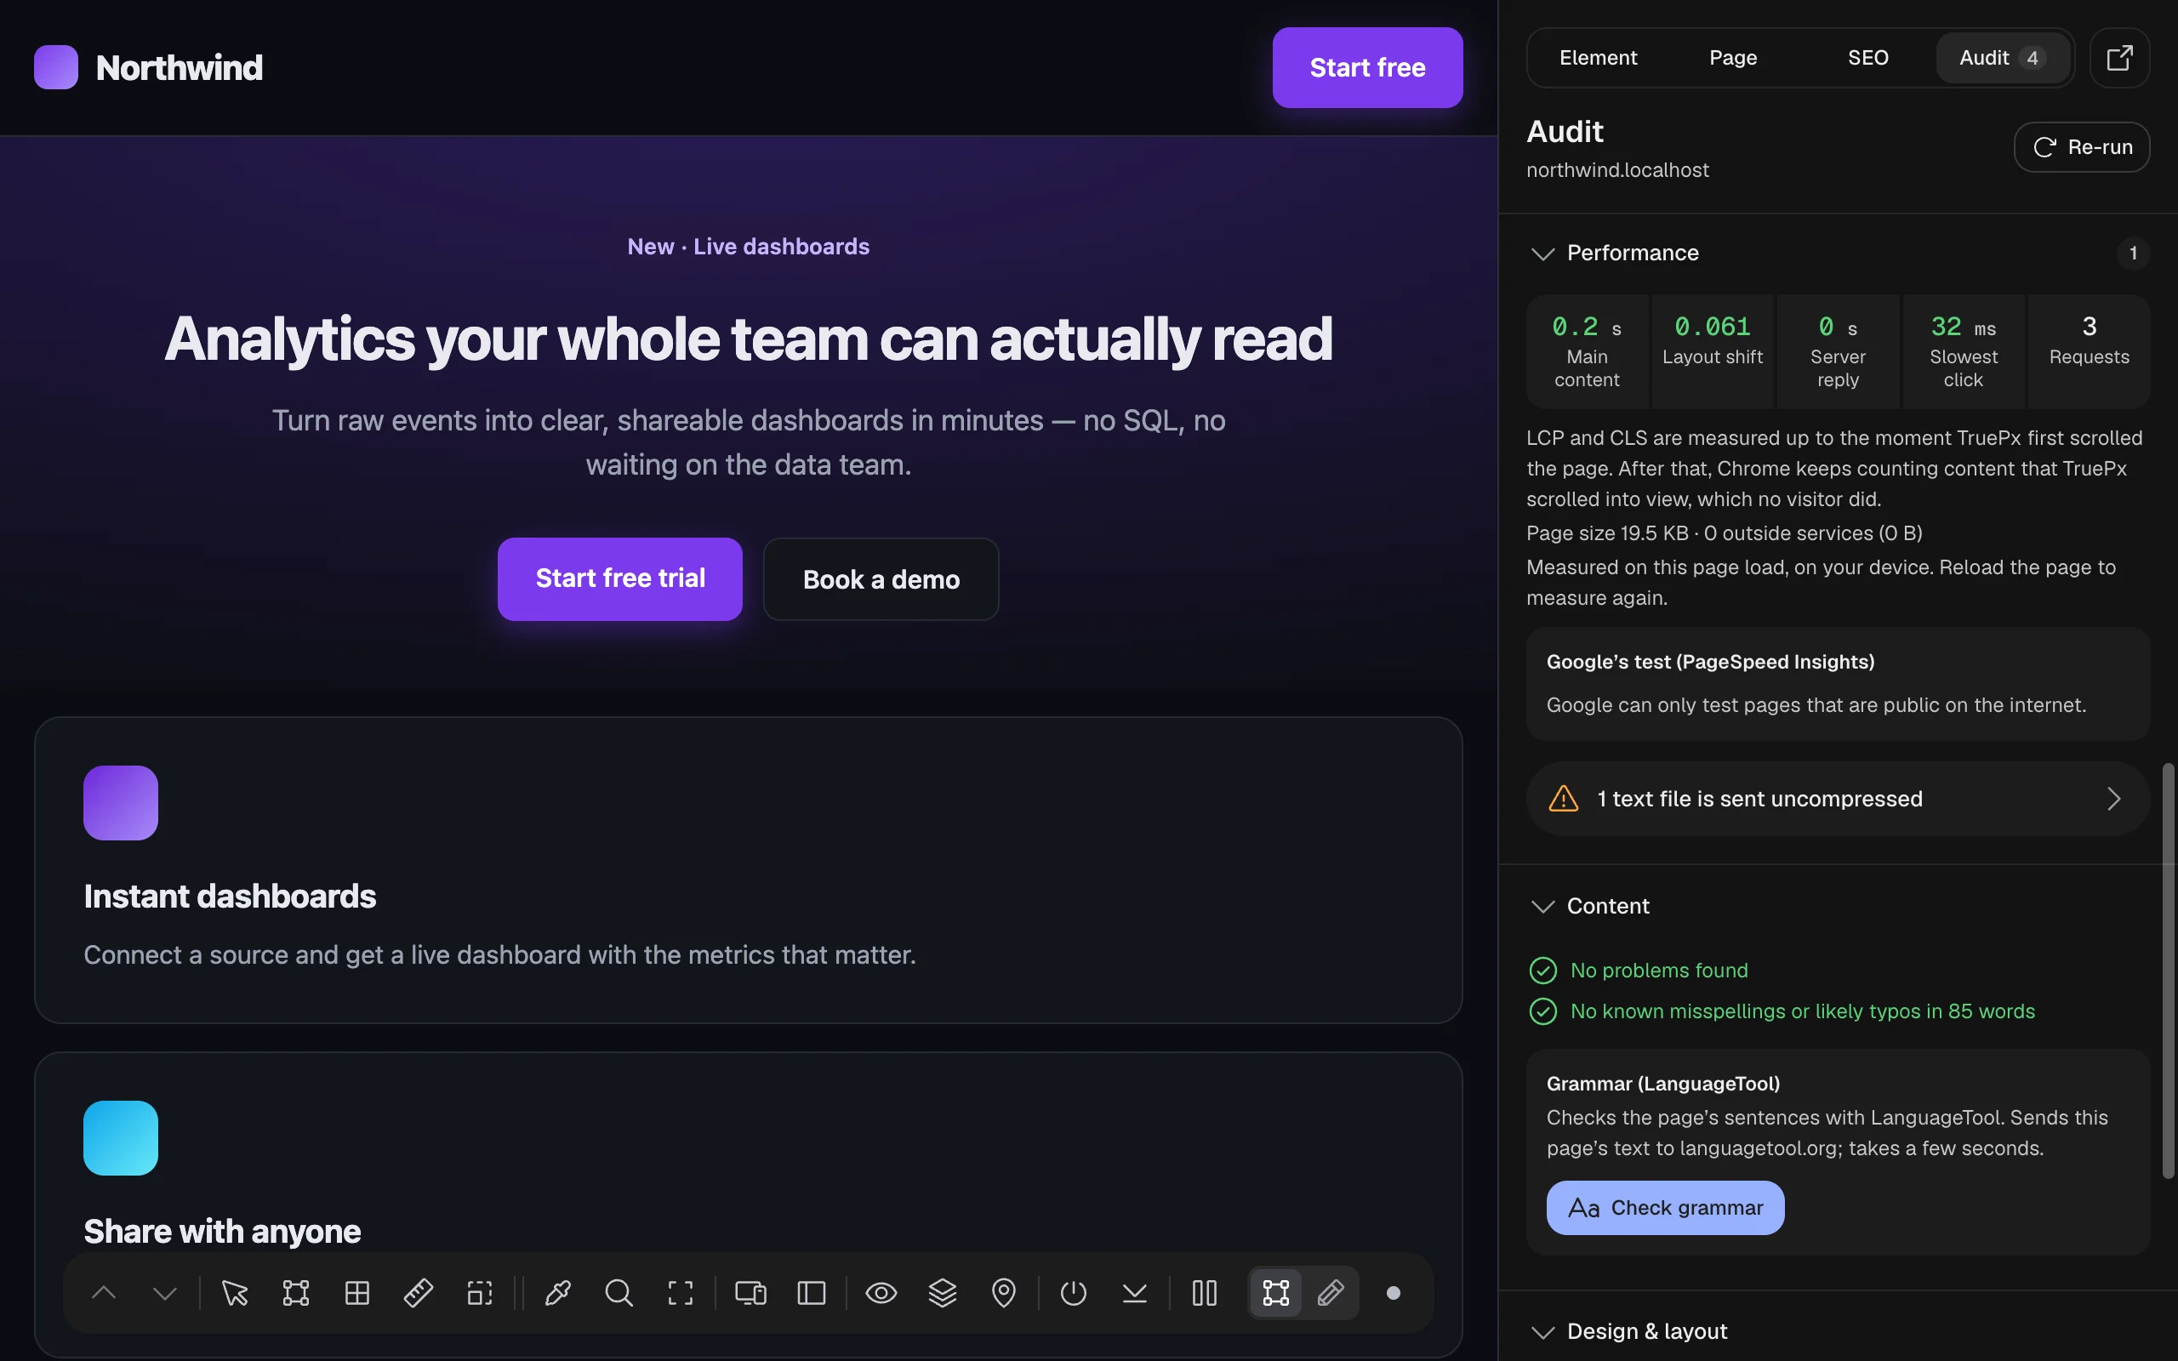The image size is (2178, 1361).
Task: Click the download arrow-to-line icon
Action: (x=1135, y=1294)
